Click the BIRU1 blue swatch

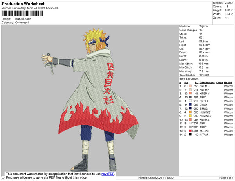pyautogui.click(x=190, y=105)
